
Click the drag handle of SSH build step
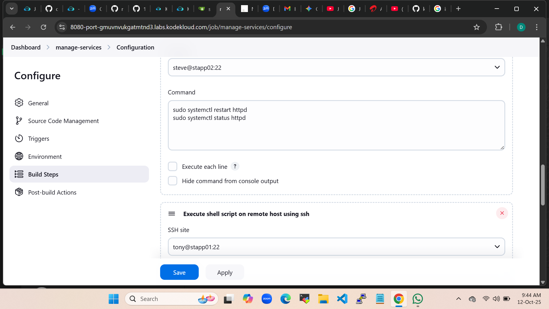point(172,214)
